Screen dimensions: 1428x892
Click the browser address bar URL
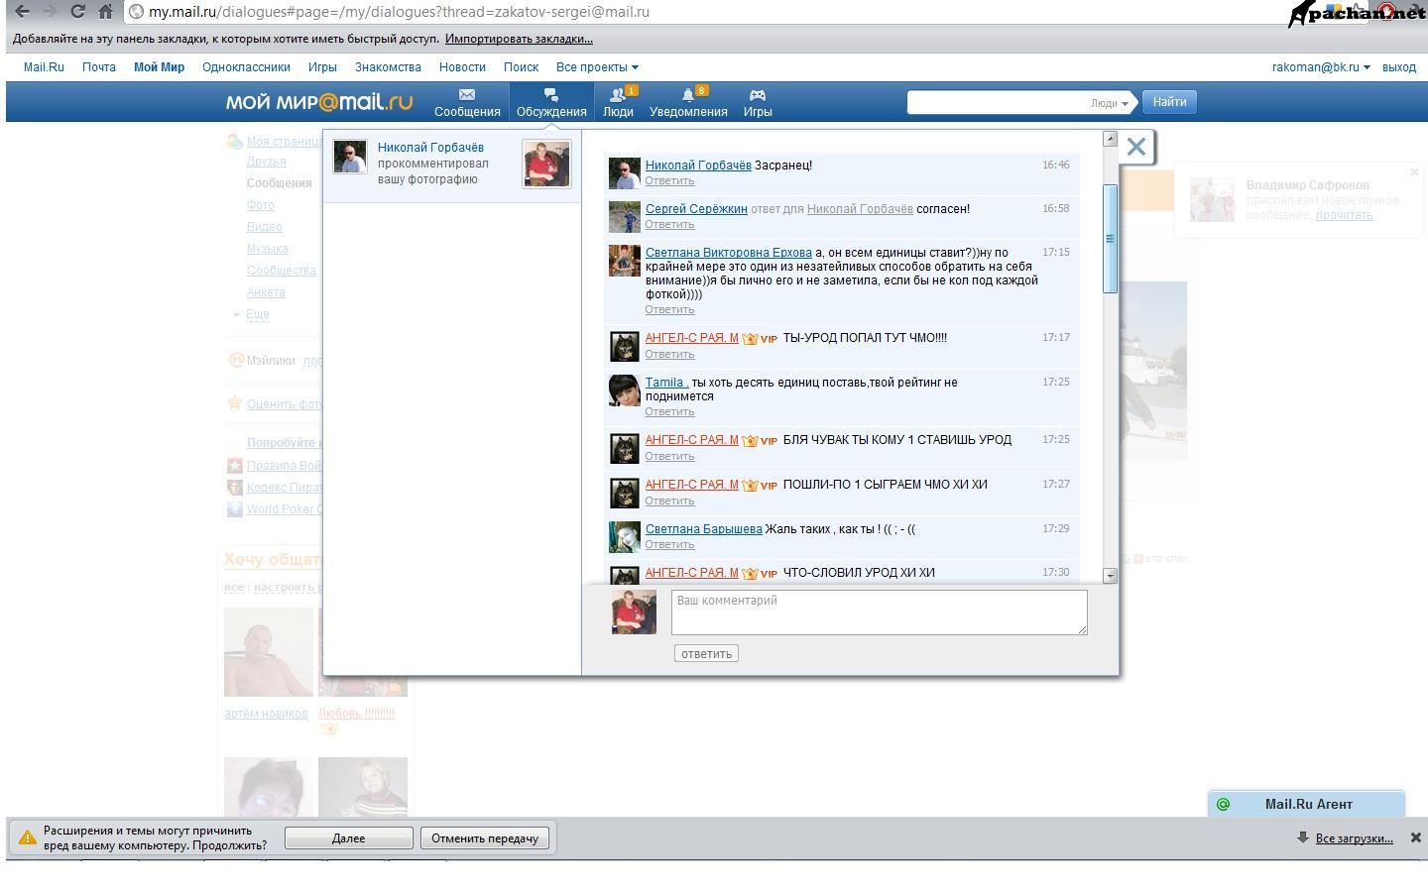click(x=399, y=12)
